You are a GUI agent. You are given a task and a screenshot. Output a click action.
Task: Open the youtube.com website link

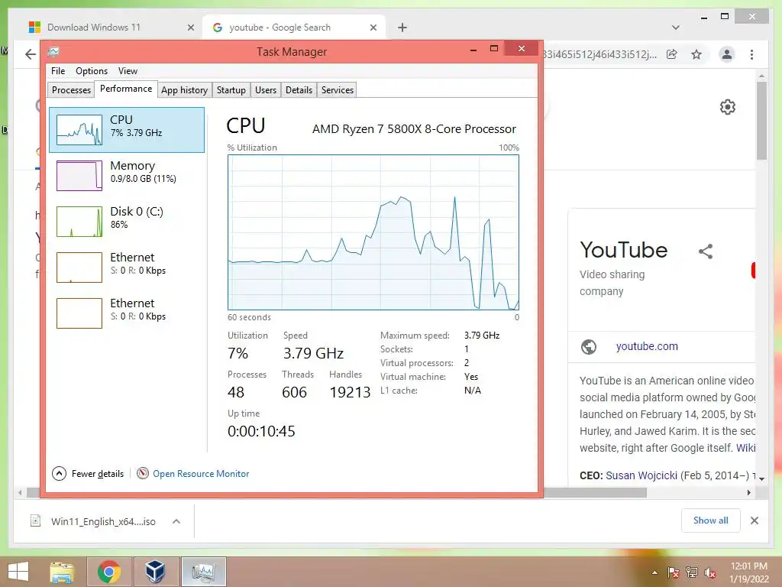tap(647, 346)
